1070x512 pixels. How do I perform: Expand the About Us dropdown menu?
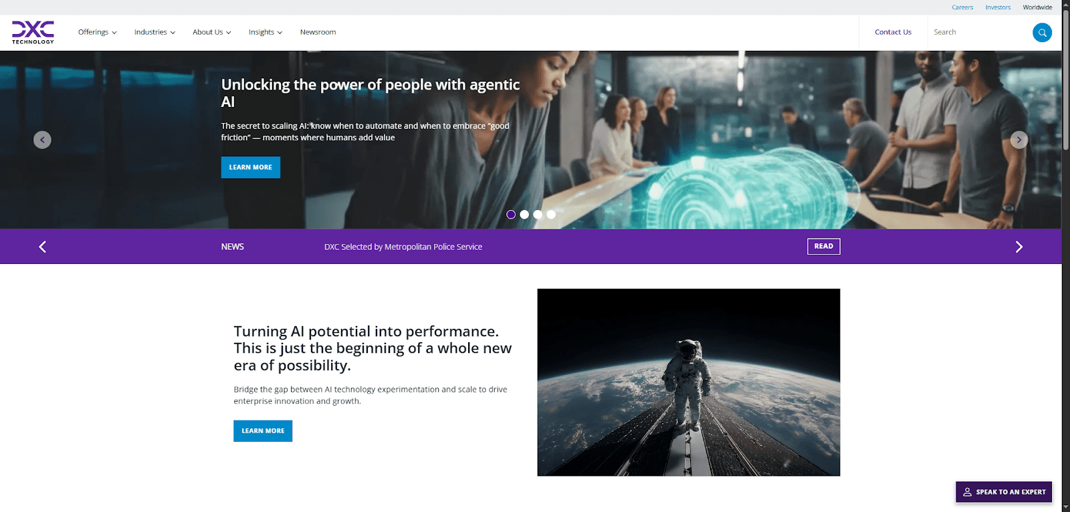[211, 32]
